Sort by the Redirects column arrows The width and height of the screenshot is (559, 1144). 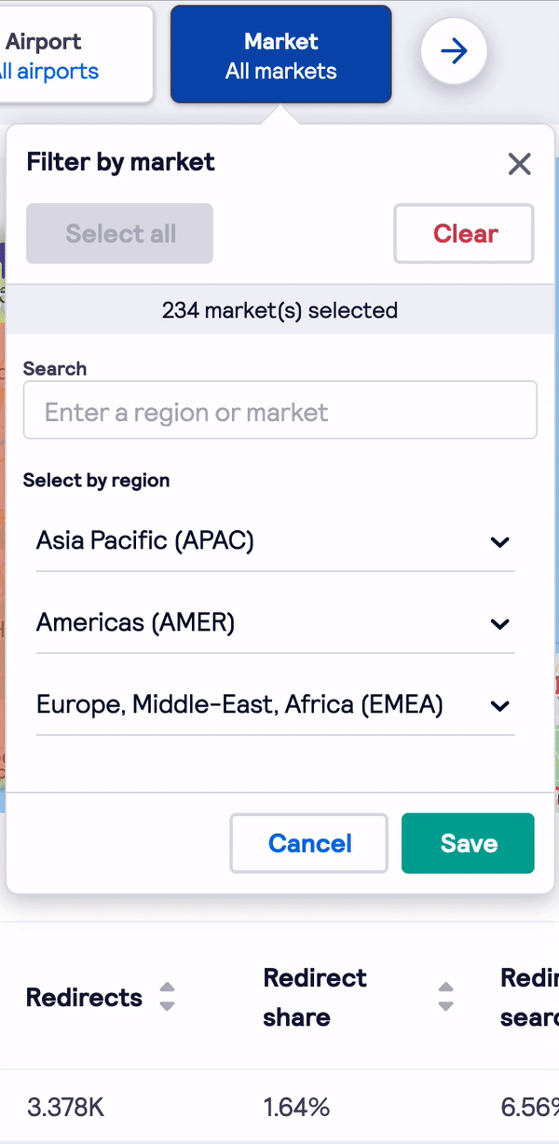coord(167,997)
